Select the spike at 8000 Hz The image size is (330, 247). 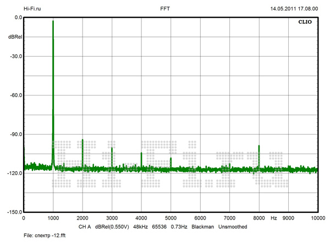258,147
